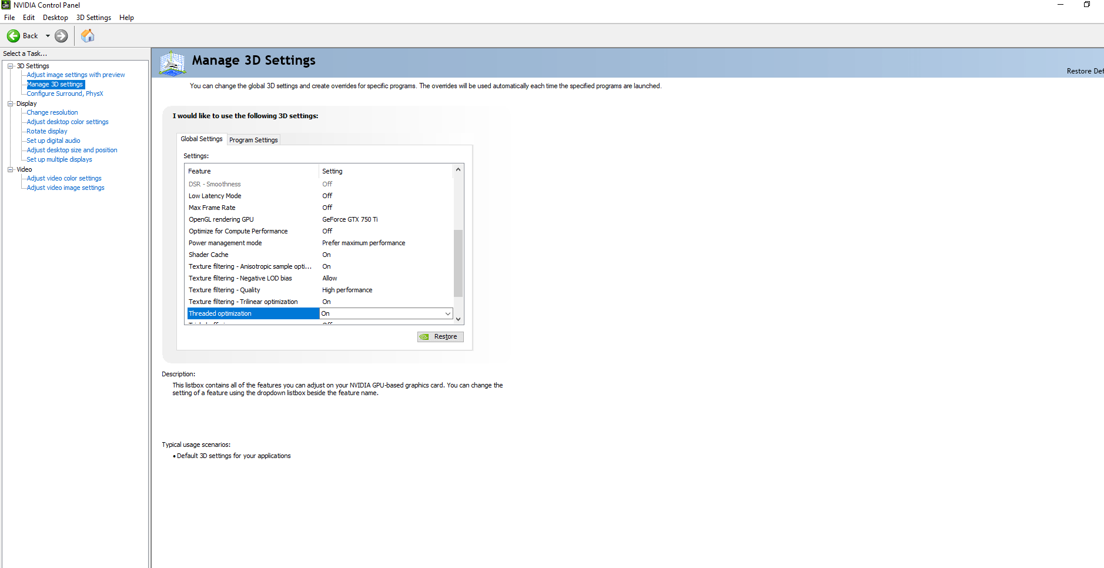Select the Low Latency Mode row
Image resolution: width=1104 pixels, height=568 pixels.
click(x=320, y=196)
